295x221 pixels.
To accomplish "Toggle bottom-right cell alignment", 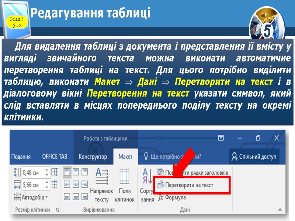I will [x=84, y=197].
